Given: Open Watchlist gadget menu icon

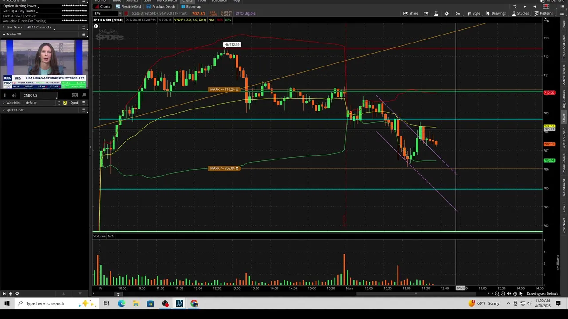Looking at the screenshot, I should [x=83, y=103].
